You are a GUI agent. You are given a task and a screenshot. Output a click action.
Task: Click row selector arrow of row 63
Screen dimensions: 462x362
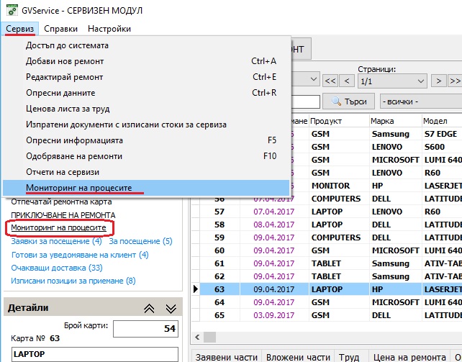[x=196, y=289]
